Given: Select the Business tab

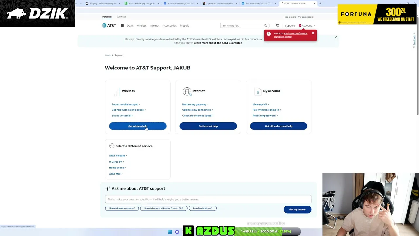Looking at the screenshot, I should (x=121, y=17).
